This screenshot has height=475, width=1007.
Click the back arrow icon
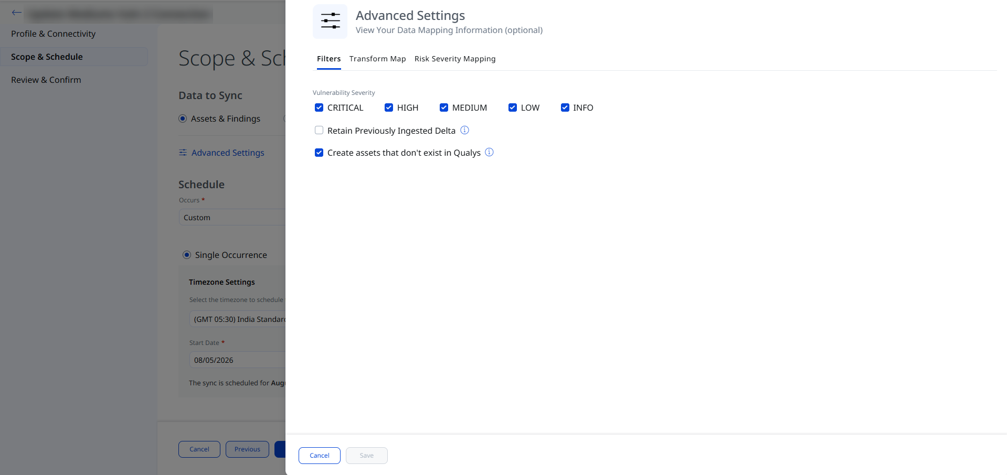point(17,13)
